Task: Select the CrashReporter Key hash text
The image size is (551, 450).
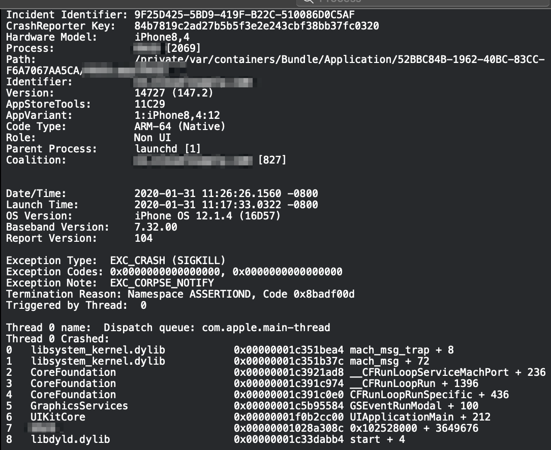Action: click(257, 26)
